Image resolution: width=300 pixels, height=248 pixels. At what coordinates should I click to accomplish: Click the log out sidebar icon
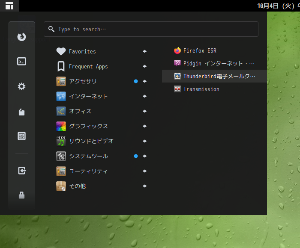pos(22,171)
